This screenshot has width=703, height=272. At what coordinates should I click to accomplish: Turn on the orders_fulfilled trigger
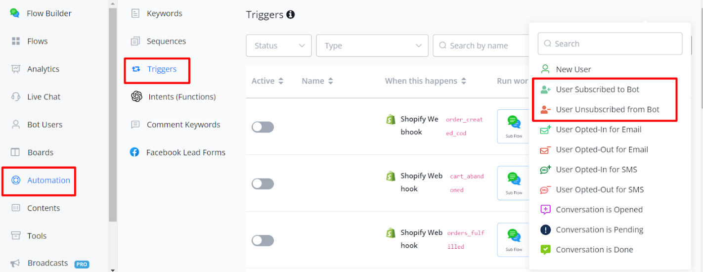click(263, 241)
